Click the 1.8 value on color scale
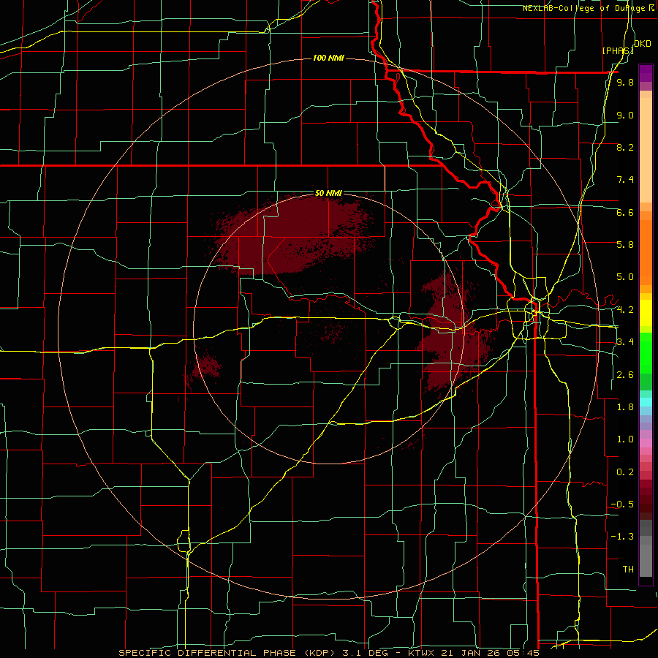Viewport: 658px width, 658px height. tap(625, 407)
